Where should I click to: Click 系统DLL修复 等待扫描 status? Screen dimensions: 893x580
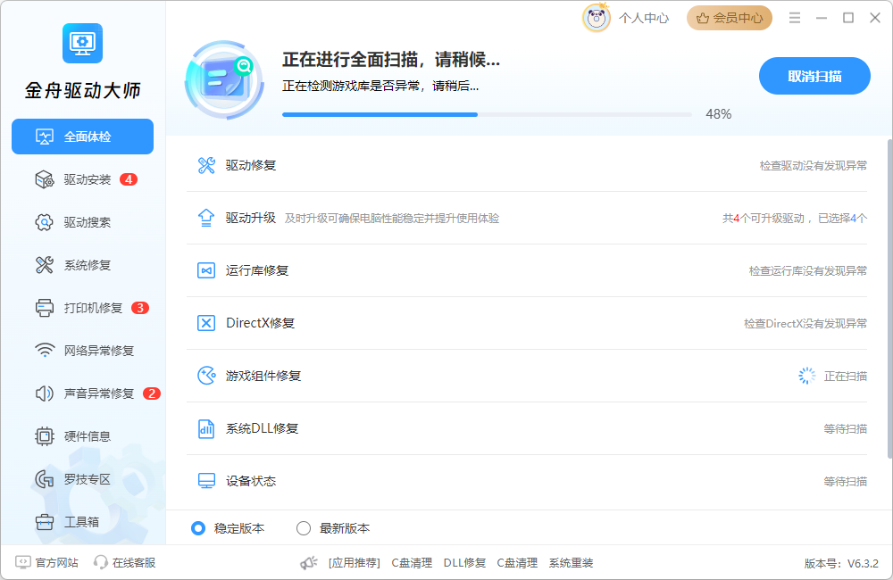point(845,428)
